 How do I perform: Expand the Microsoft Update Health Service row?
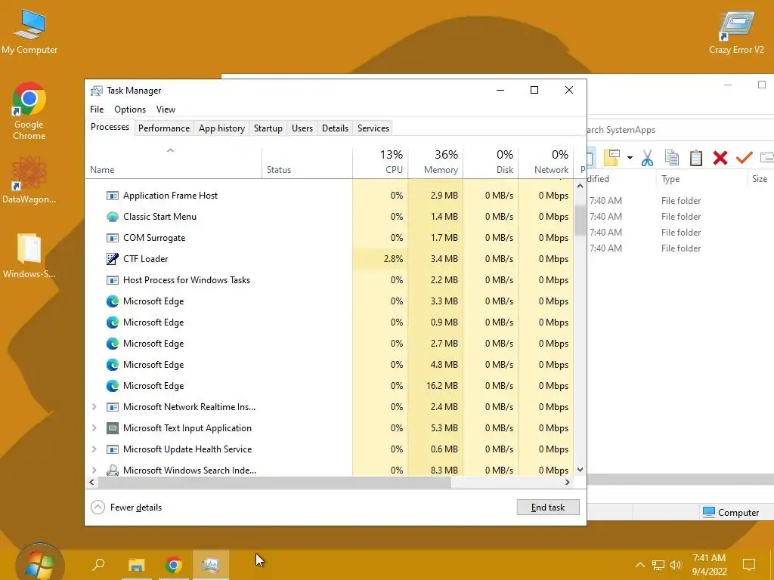coord(94,449)
